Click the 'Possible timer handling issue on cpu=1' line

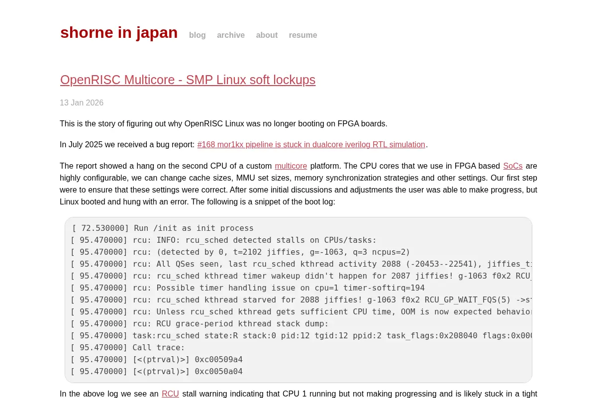click(x=248, y=288)
